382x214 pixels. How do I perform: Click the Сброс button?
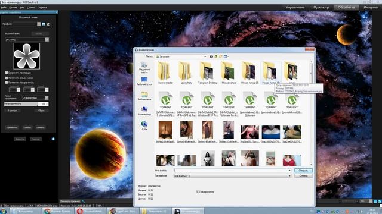41,111
